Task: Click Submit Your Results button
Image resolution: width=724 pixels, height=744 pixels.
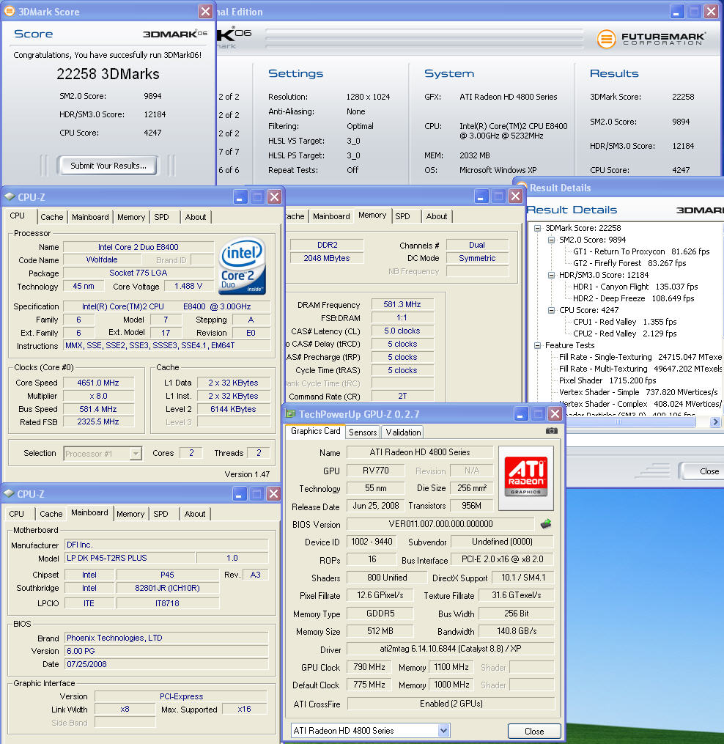Action: (x=108, y=166)
